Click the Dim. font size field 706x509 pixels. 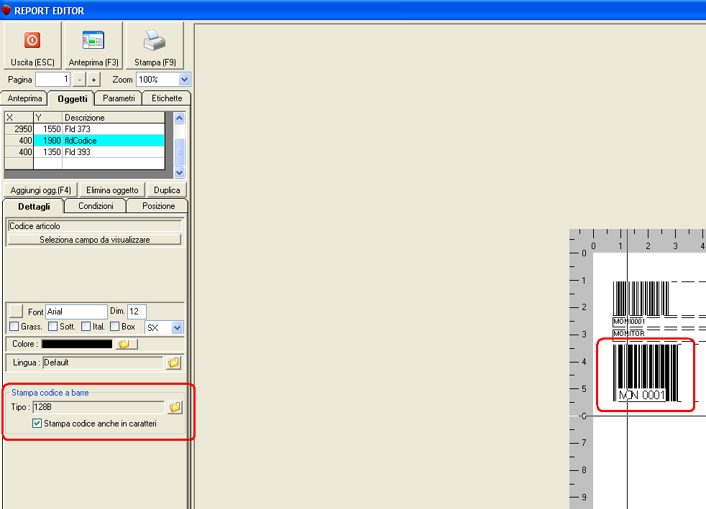pos(137,312)
